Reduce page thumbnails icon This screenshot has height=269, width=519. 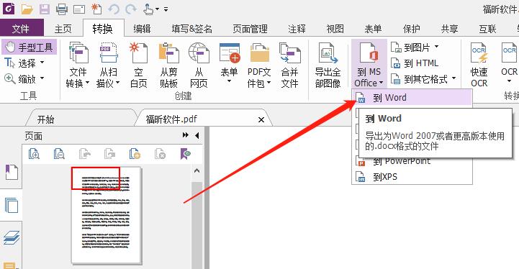[59, 154]
